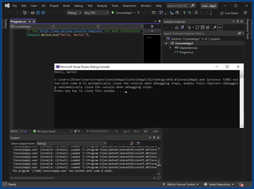Click Show All Files icon in Solution Explorer
This screenshot has height=189, width=254.
tap(208, 27)
